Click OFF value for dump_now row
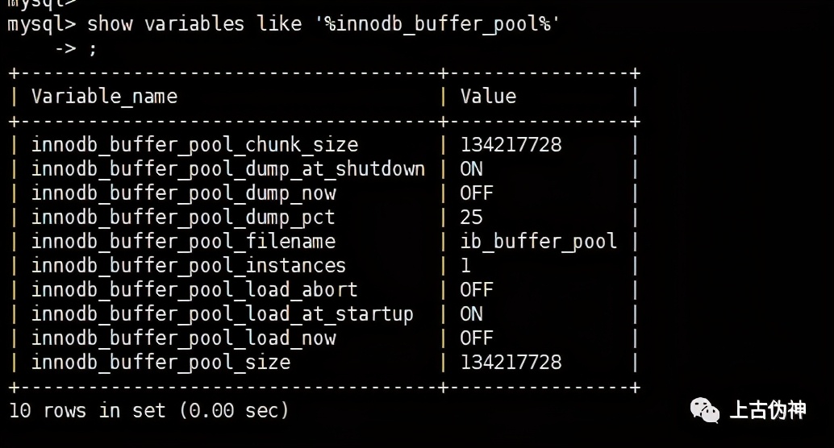Viewport: 834px width, 448px height. point(477,193)
